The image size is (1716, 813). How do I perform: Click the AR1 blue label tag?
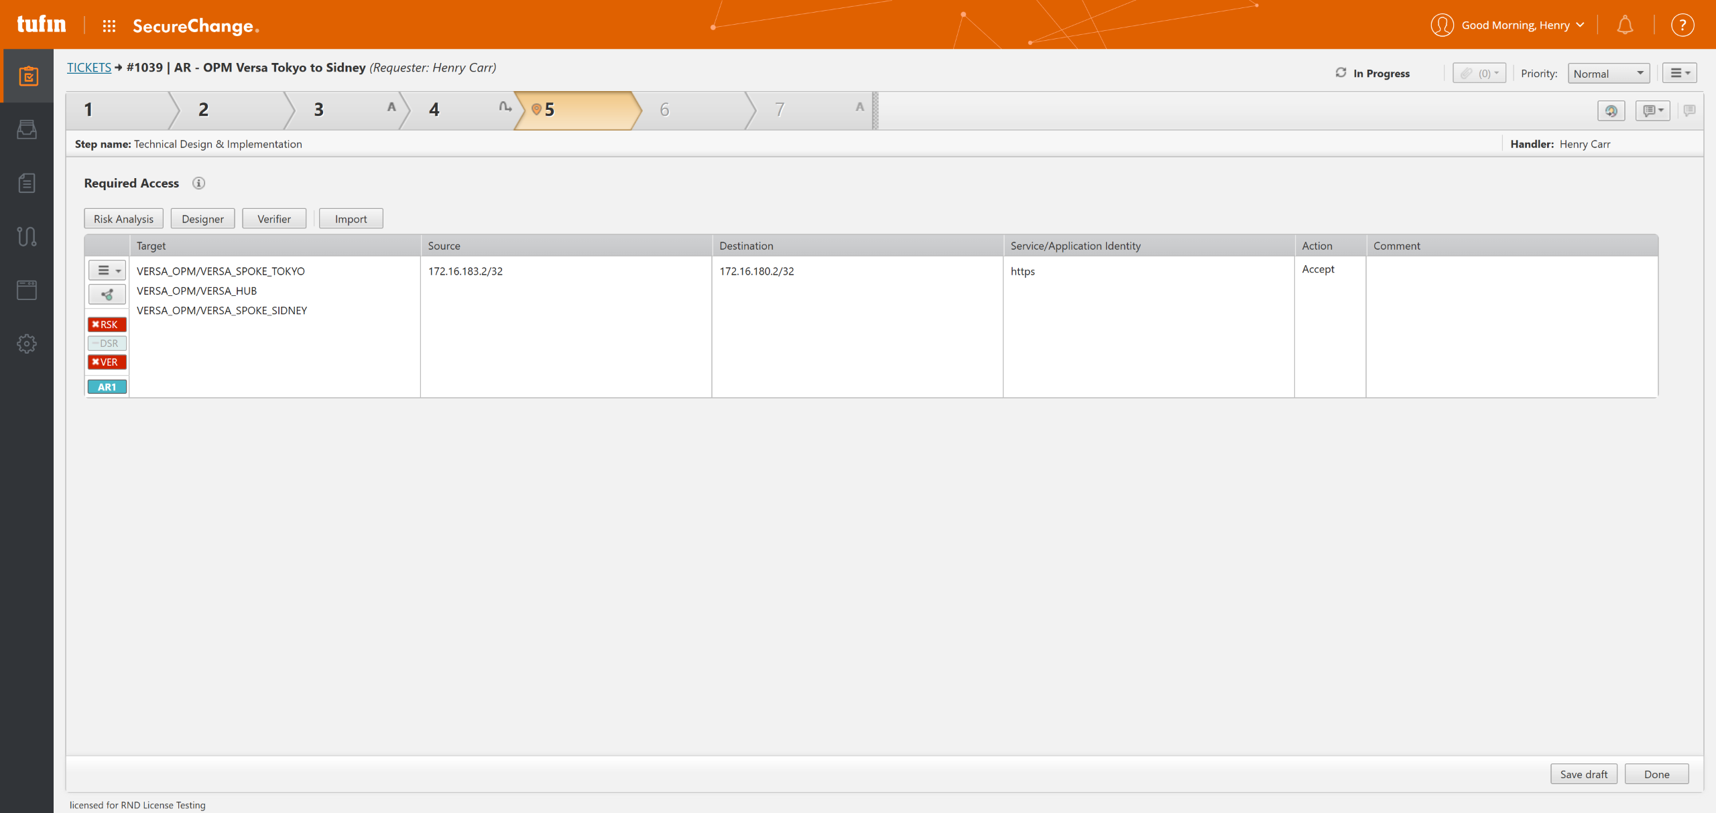107,387
